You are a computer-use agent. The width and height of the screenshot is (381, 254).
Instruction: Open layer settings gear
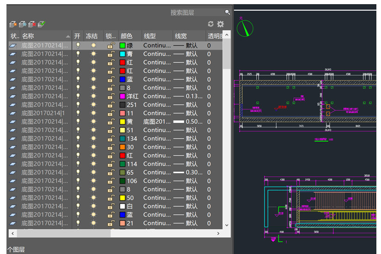tap(221, 24)
